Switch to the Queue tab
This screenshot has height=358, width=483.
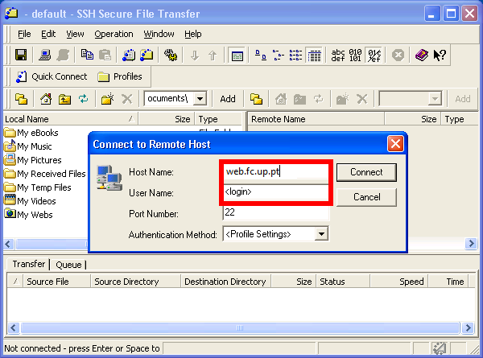pos(68,265)
